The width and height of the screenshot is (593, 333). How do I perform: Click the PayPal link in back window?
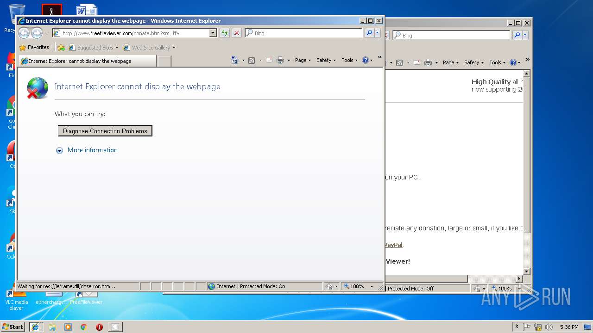(x=393, y=245)
